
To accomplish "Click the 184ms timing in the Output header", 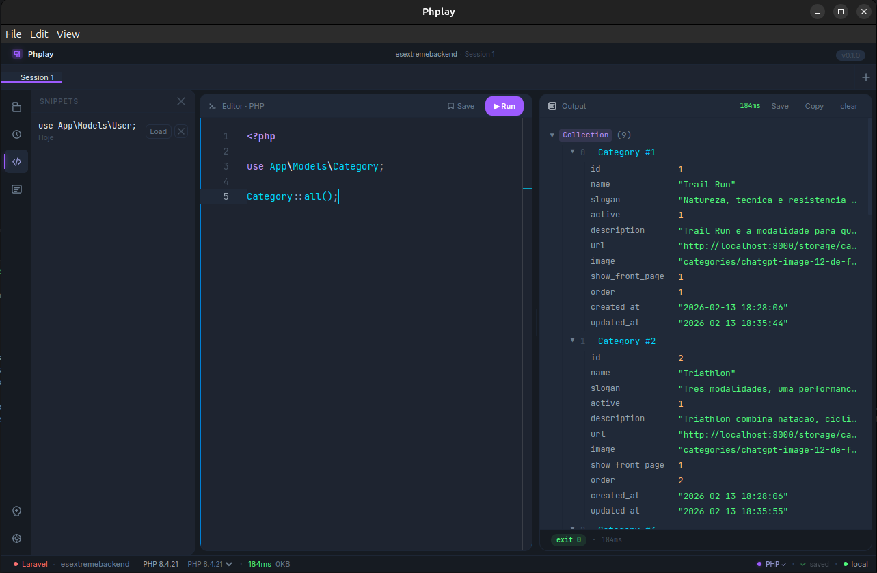I will click(750, 106).
